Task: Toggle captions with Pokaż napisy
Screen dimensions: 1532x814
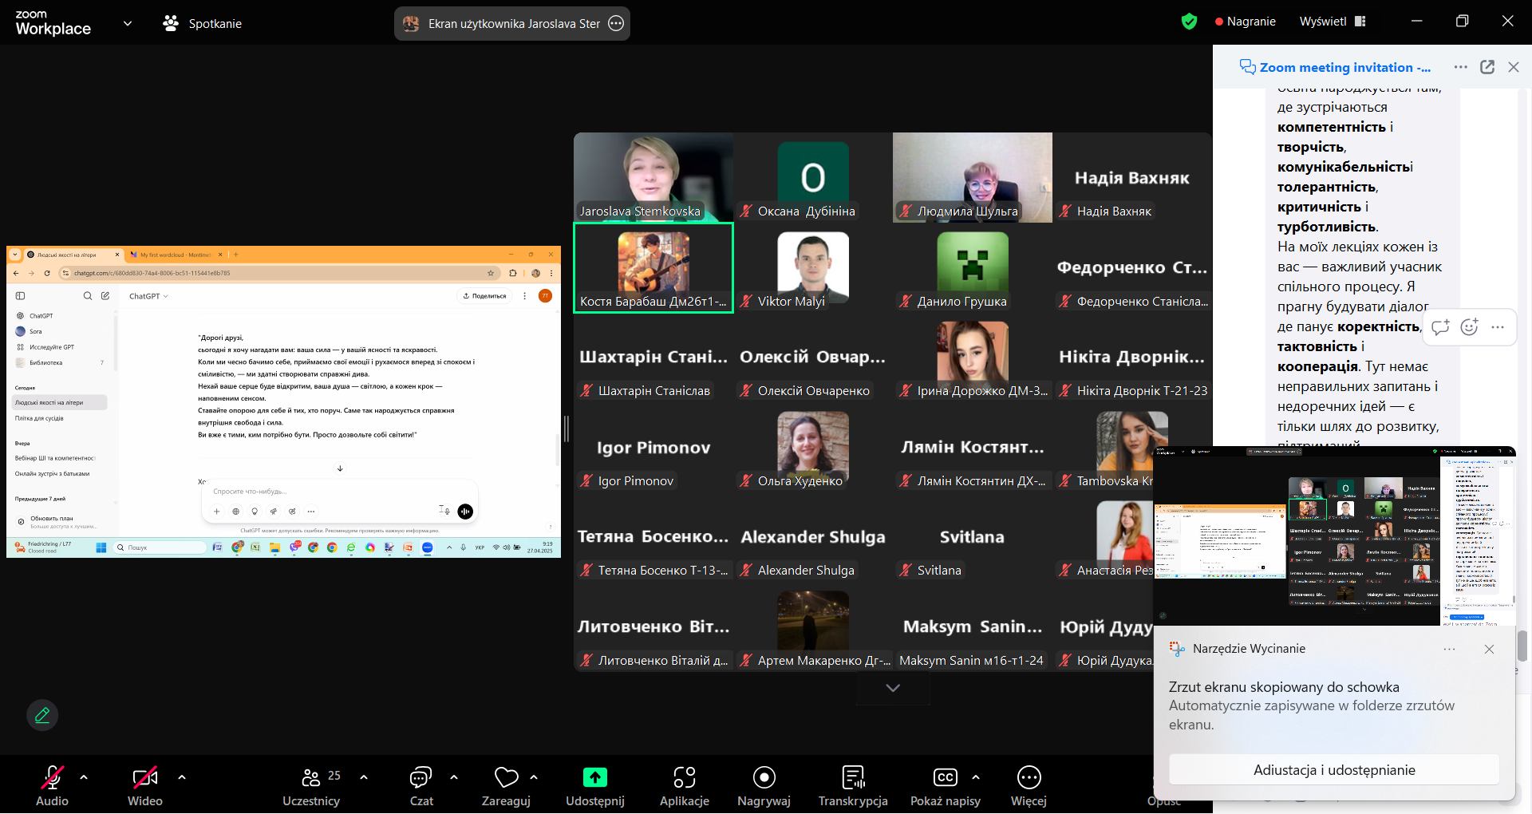Action: click(945, 777)
